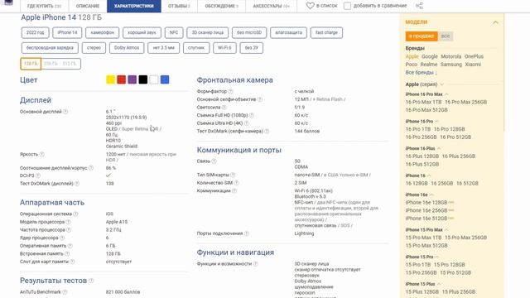
Task: Open help icon next to Основной дисплей
Action: 65,112
